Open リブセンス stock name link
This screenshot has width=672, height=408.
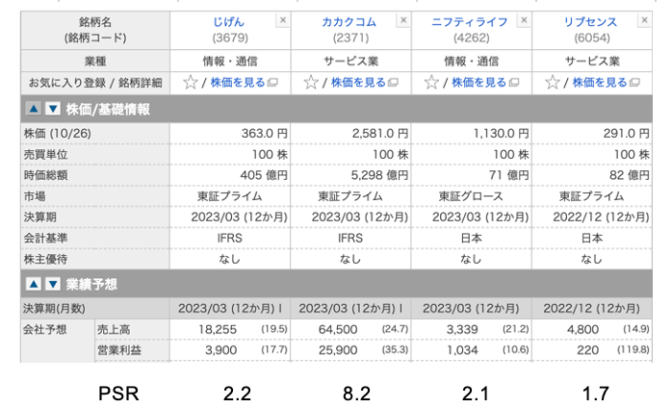pyautogui.click(x=590, y=22)
